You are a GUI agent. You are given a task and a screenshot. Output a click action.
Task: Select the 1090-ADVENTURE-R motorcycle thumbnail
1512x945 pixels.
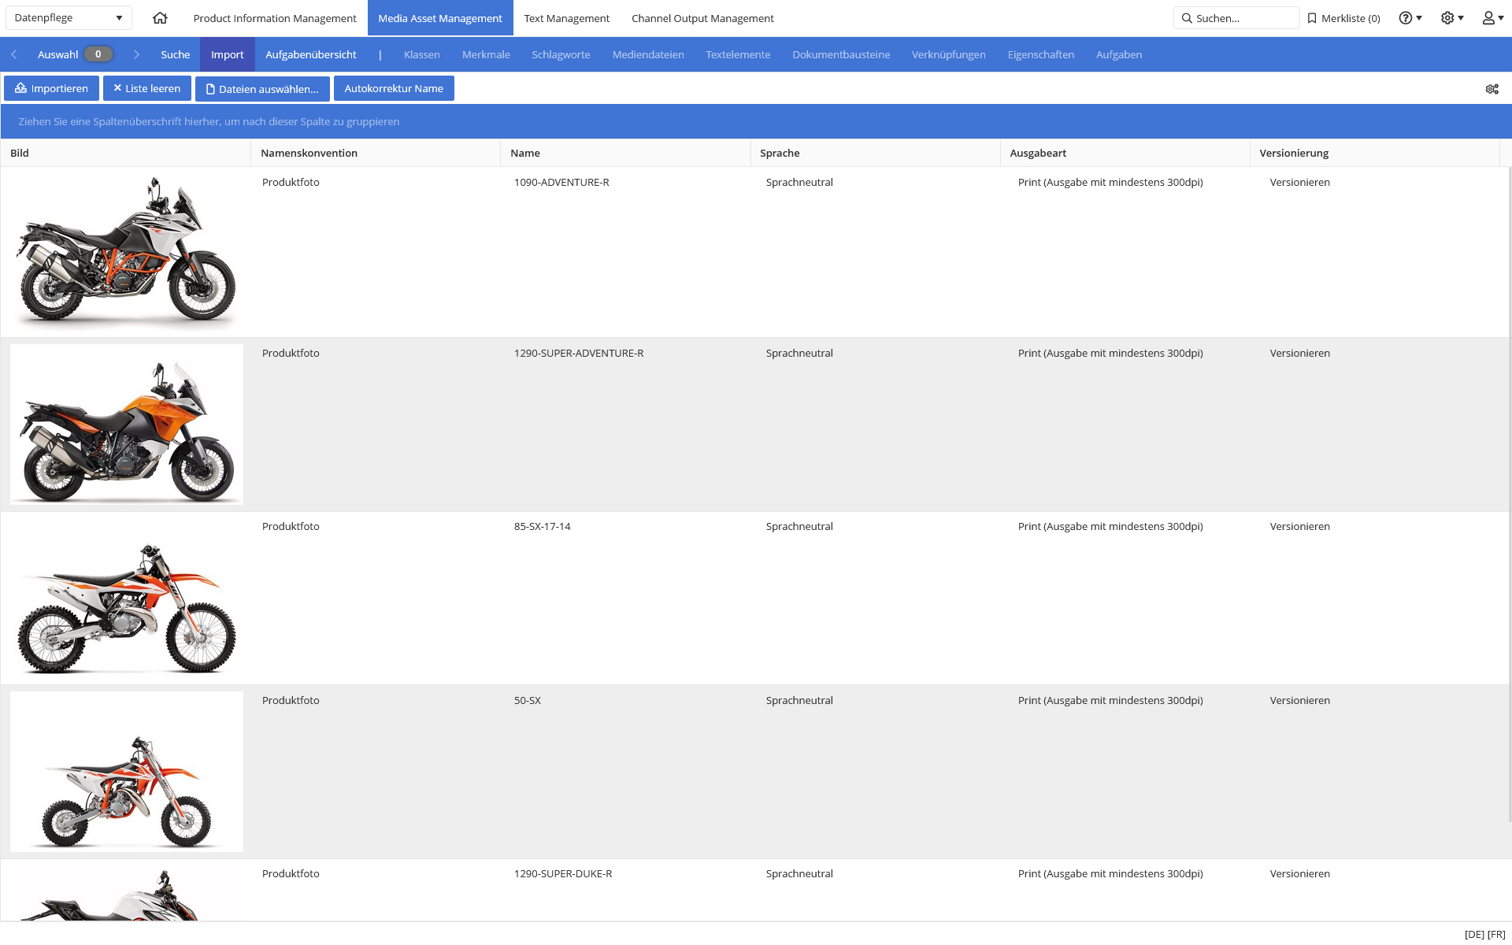click(126, 250)
